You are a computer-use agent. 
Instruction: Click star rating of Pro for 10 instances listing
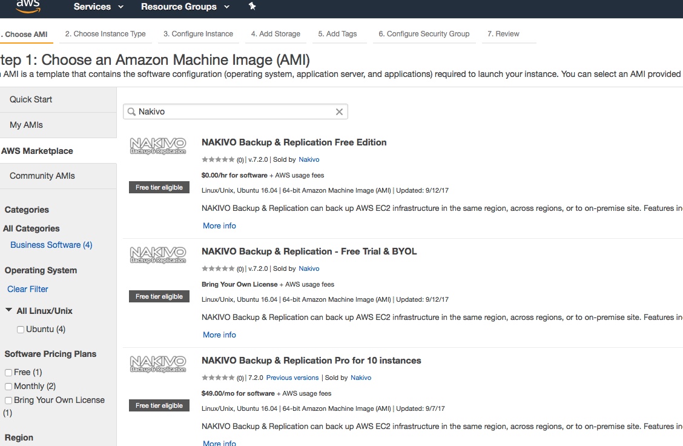click(218, 378)
